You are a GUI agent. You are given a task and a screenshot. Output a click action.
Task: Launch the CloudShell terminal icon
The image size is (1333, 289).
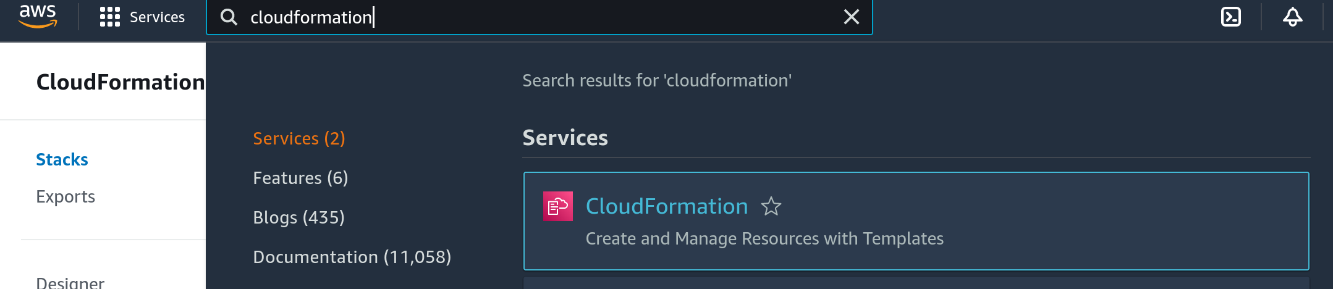[1231, 17]
